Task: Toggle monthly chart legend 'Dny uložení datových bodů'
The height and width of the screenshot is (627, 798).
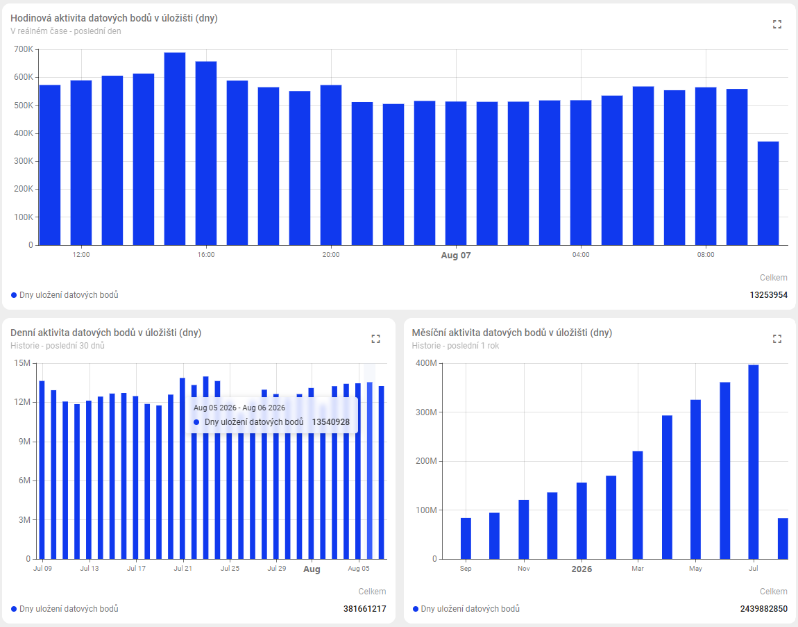Action: coord(466,609)
